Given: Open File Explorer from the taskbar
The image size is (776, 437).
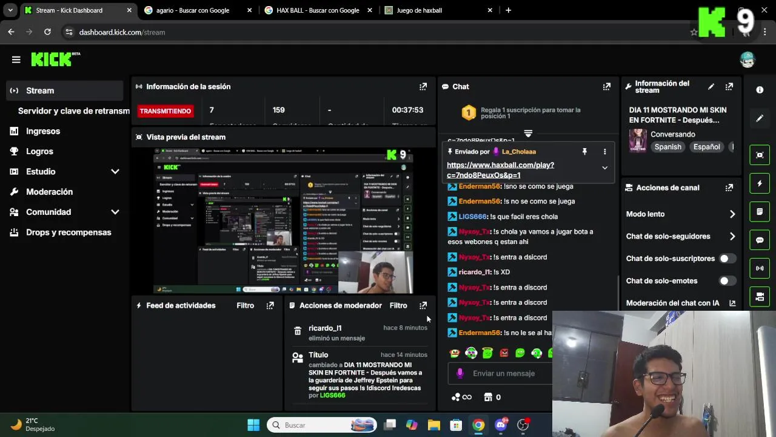Looking at the screenshot, I should (434, 425).
